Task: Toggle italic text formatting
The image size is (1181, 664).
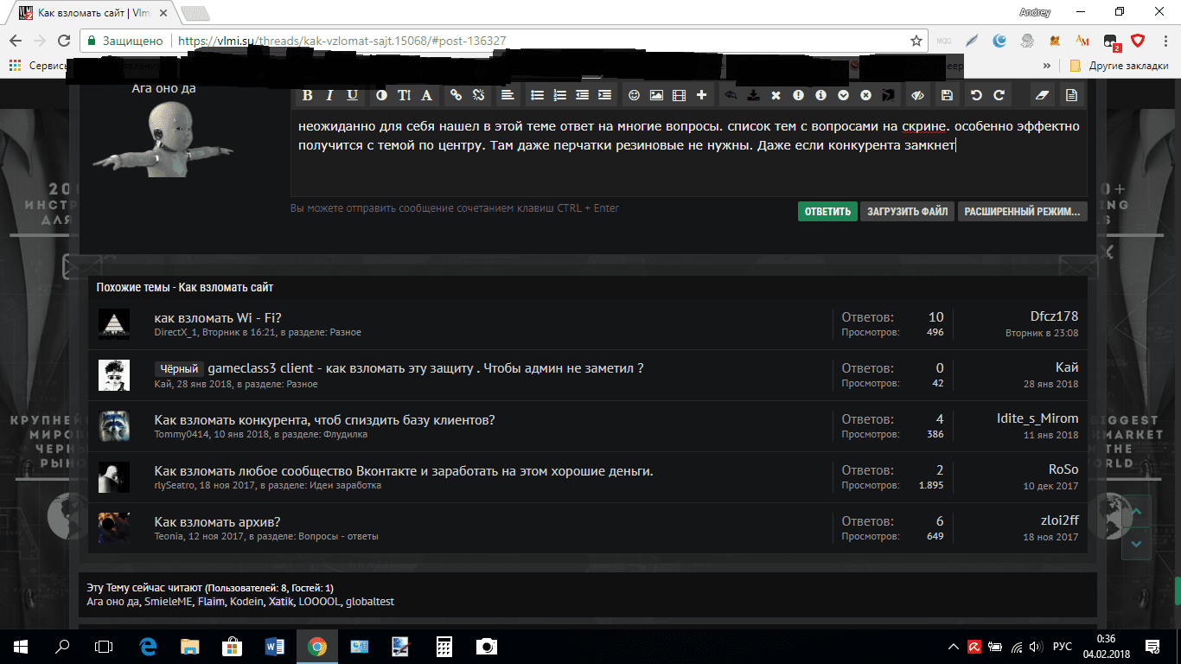Action: (329, 95)
